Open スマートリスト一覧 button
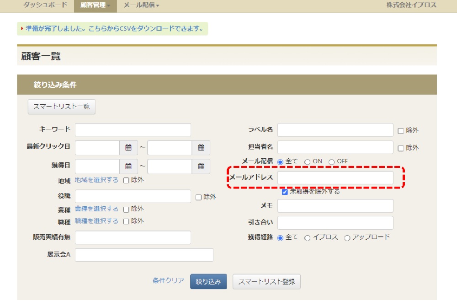Image resolution: width=457 pixels, height=301 pixels. point(62,107)
